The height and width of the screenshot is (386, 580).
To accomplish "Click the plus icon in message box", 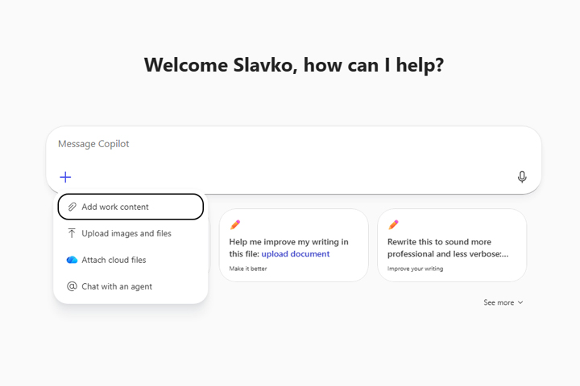I will pos(66,177).
